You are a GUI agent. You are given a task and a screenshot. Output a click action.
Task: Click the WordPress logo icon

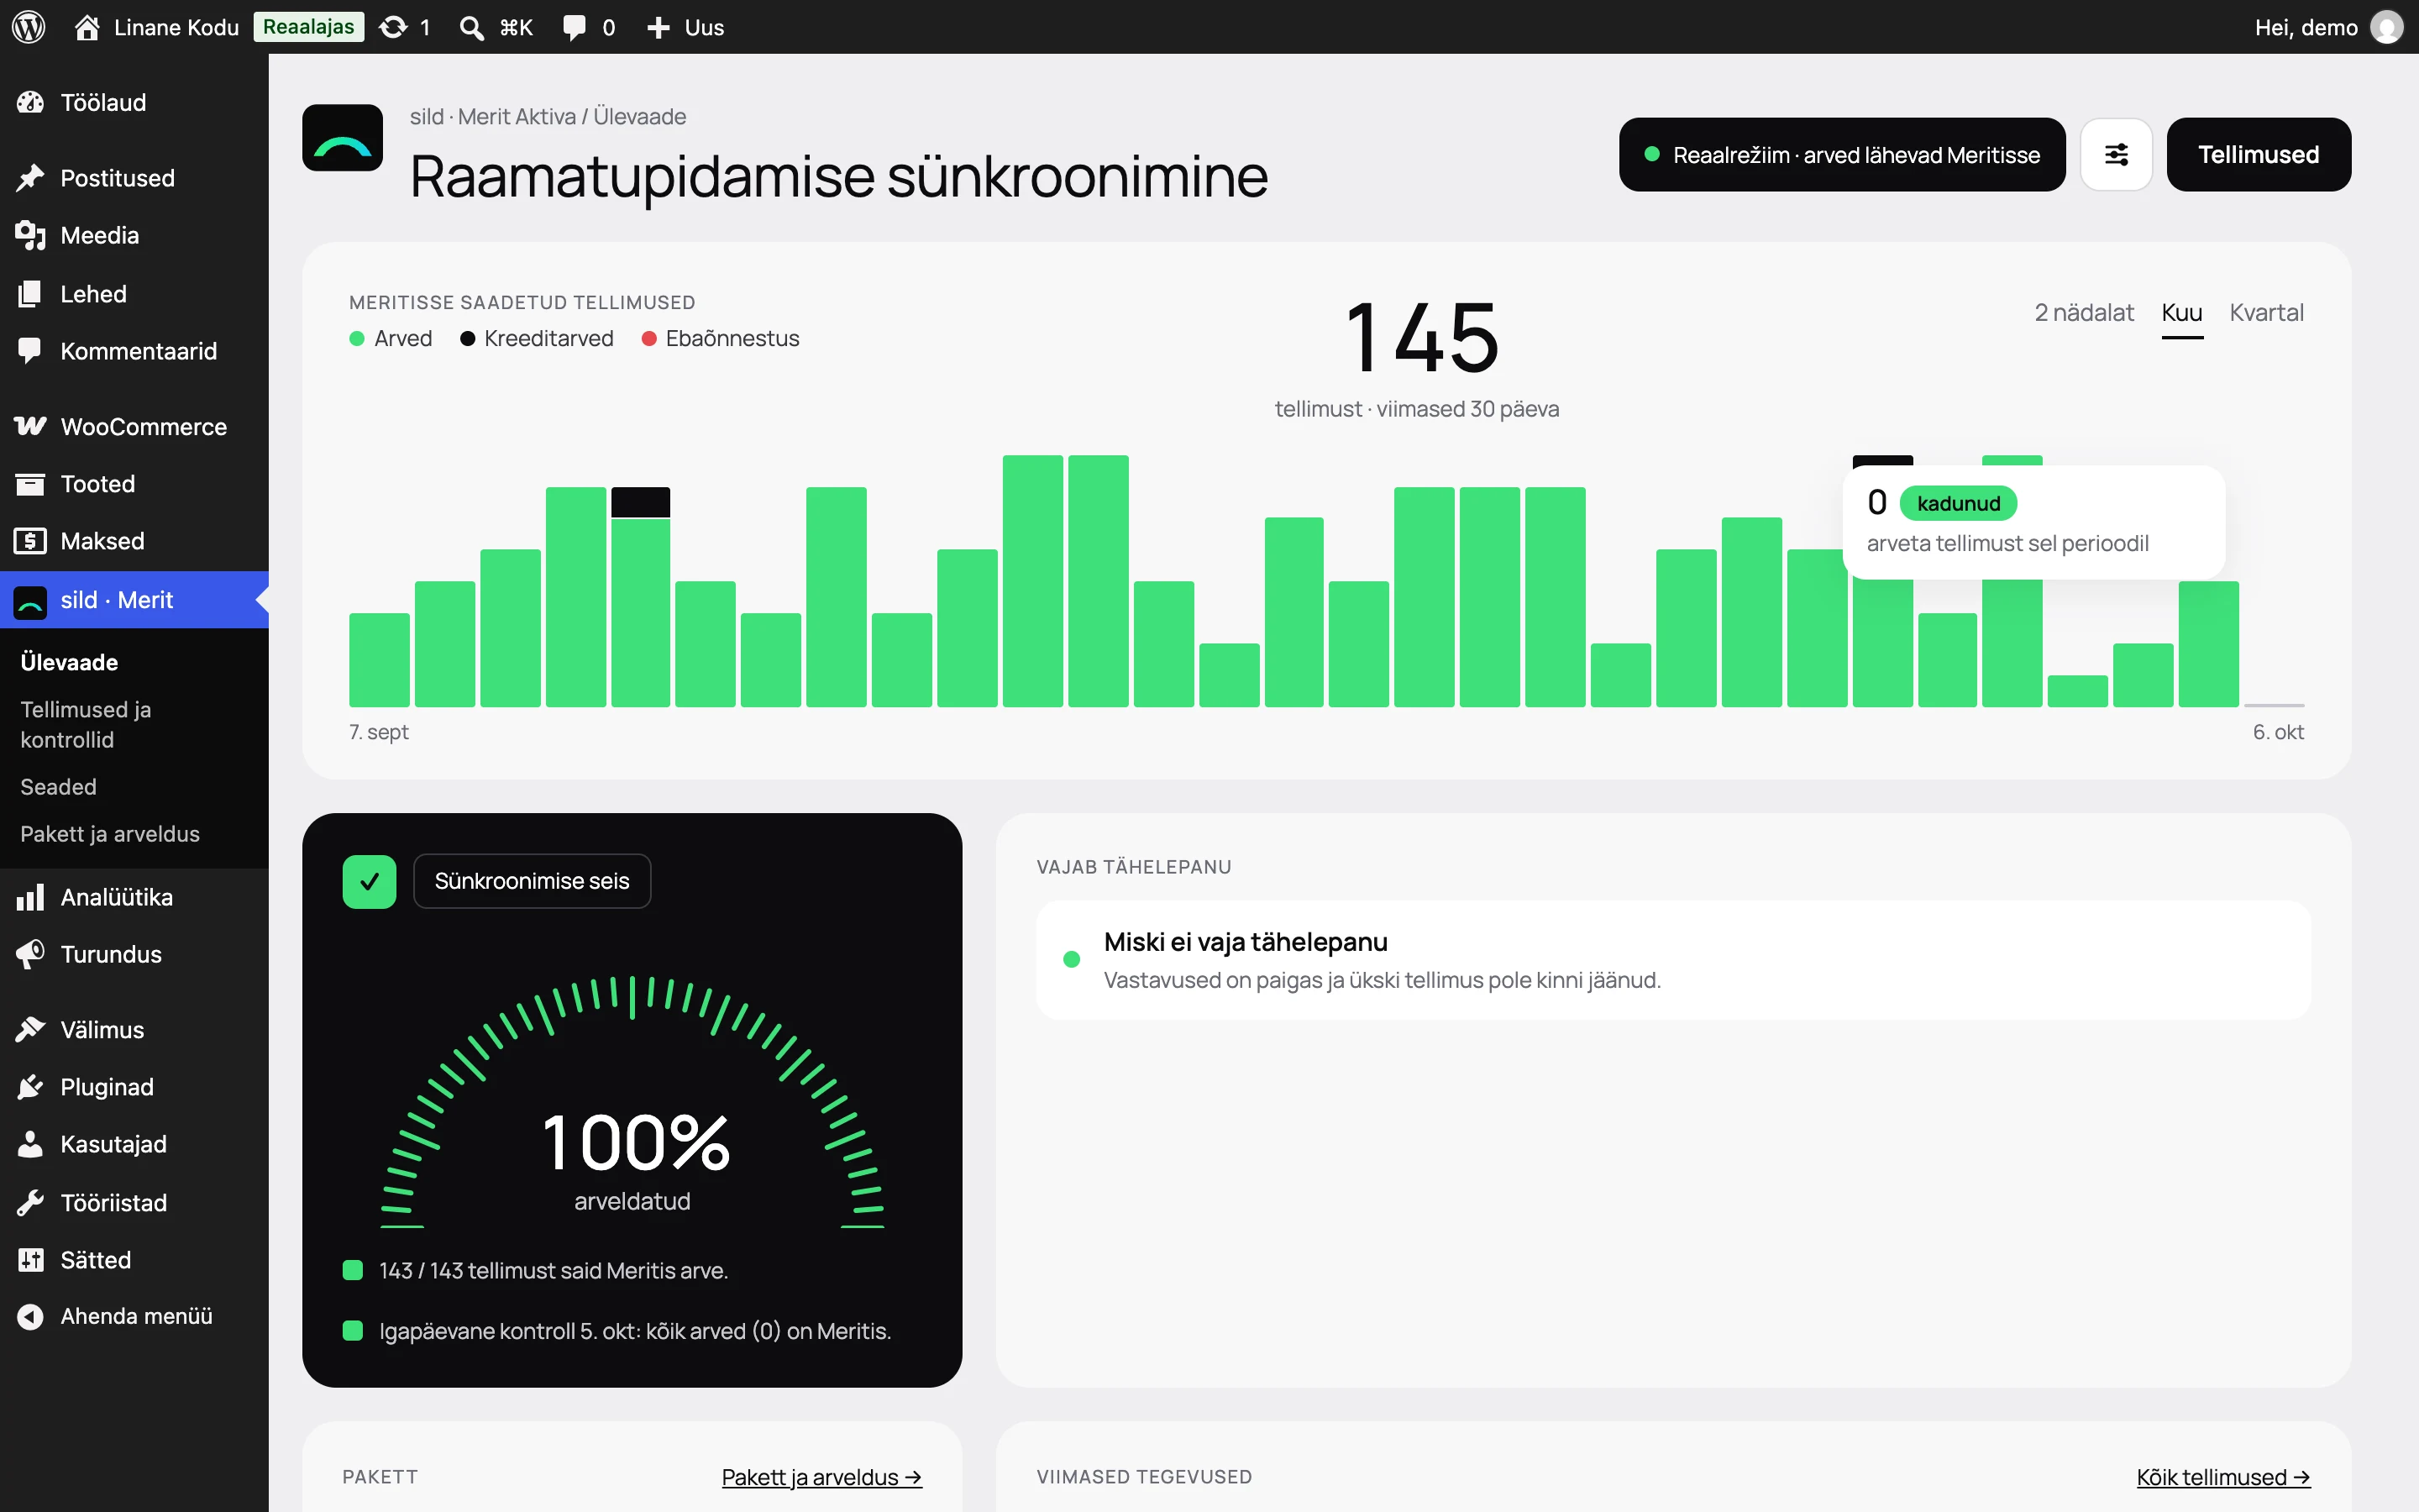click(x=29, y=27)
